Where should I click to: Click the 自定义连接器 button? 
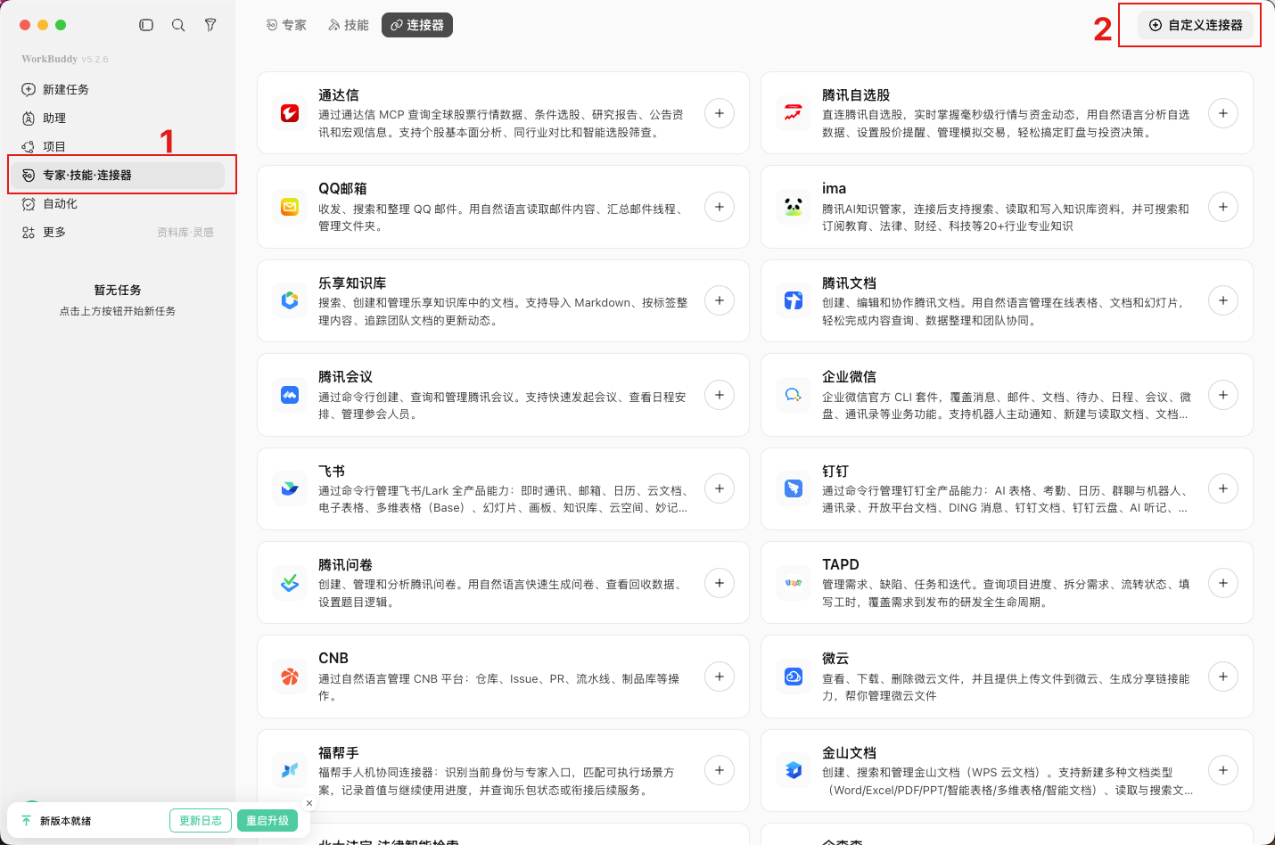point(1196,25)
